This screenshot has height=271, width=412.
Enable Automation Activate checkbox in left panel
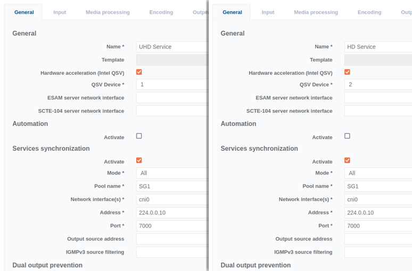(139, 136)
